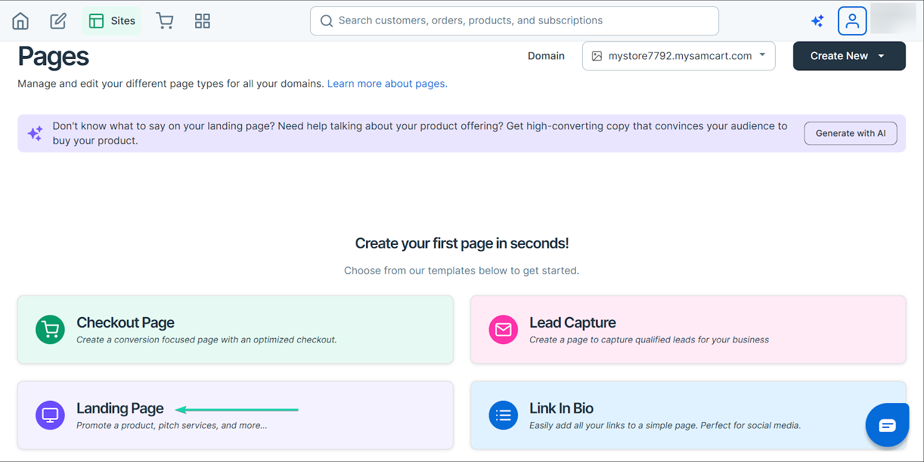Focus the customers and orders search field
Viewport: 924px width, 462px height.
(514, 21)
